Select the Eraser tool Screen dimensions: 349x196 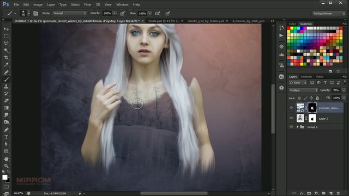coord(6,101)
